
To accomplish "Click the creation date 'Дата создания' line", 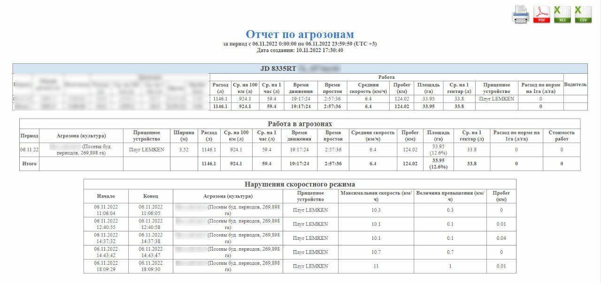I will (300, 50).
